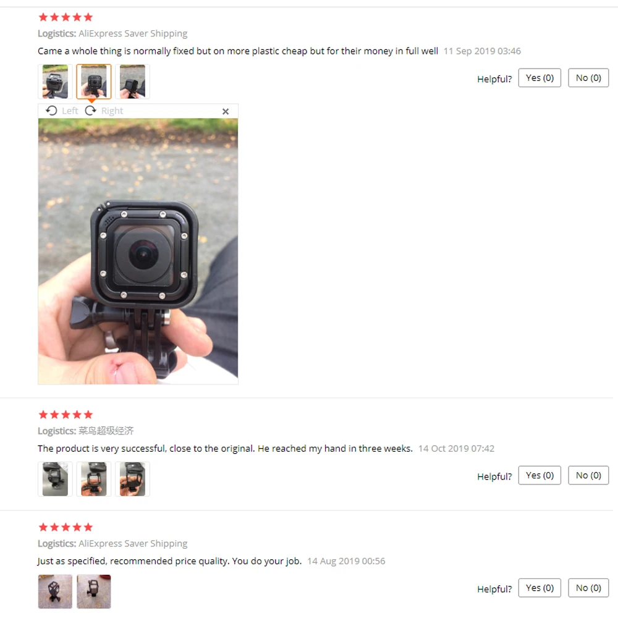Click the enlarged camera case photo

pyautogui.click(x=138, y=252)
